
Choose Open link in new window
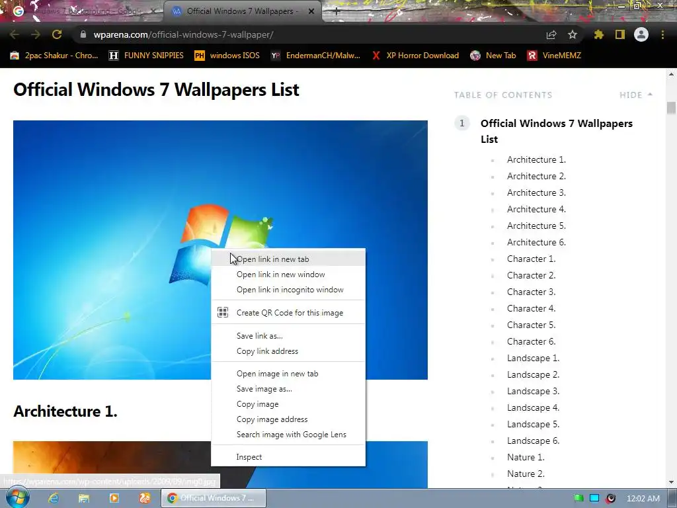point(288,275)
